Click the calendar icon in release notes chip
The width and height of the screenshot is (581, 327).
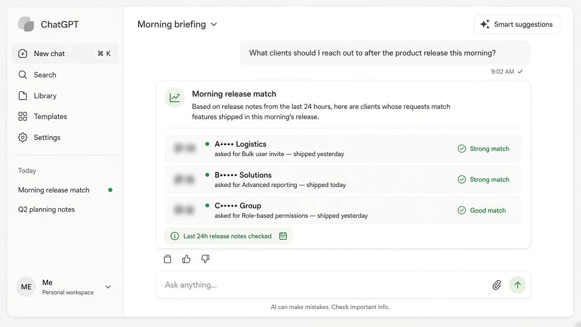(283, 236)
